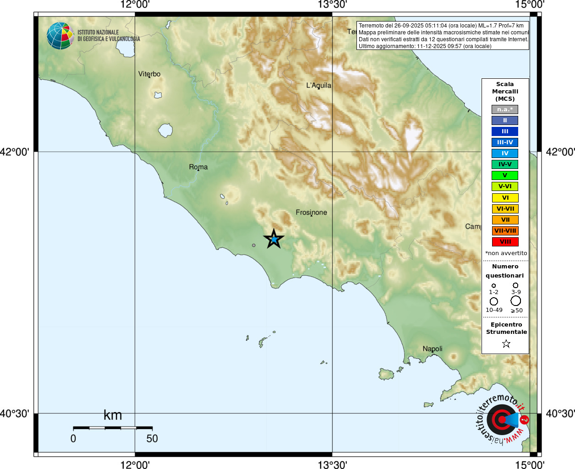Viewport: 575px width, 469px height.
Task: Click the largest legend circle for 50 or more questionnaires
Action: tap(516, 301)
